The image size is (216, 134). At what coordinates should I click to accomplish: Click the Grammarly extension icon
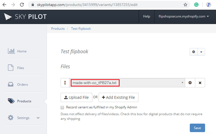point(196,5)
